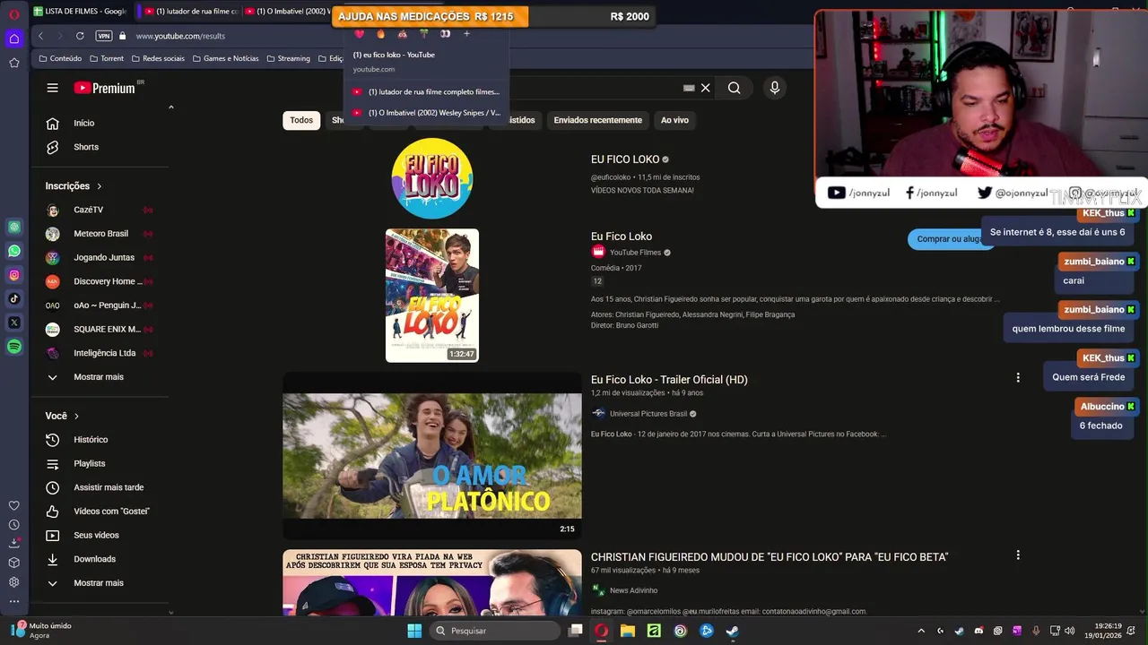This screenshot has height=645, width=1148.
Task: Open the LISTA DE FILMES browser tab
Action: coord(82,12)
